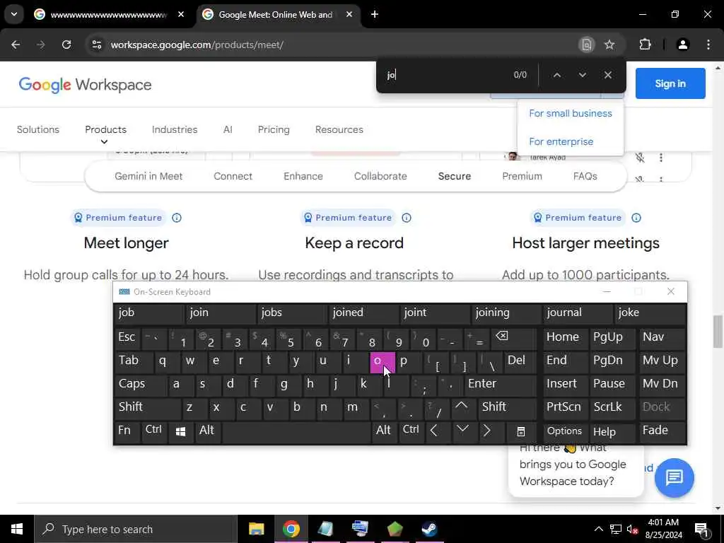Pick the 'joke' keyboard suggestion
The image size is (724, 543).
click(x=649, y=313)
